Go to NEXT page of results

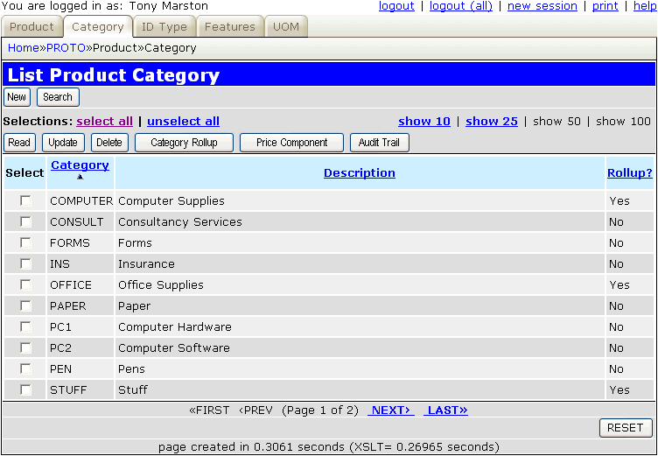point(389,410)
